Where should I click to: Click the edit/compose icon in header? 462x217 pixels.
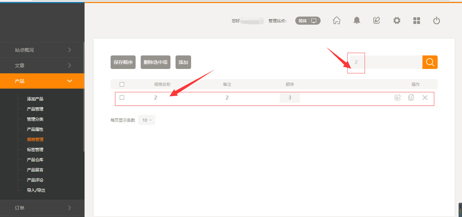(376, 21)
